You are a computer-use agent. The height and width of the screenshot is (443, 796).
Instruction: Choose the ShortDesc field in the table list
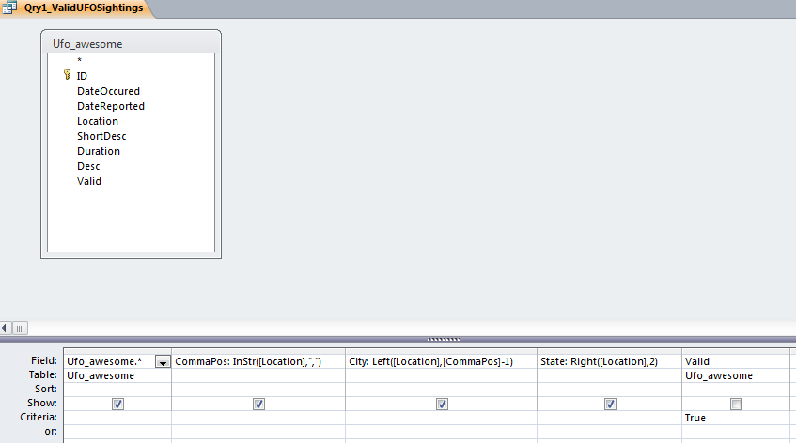coord(101,136)
